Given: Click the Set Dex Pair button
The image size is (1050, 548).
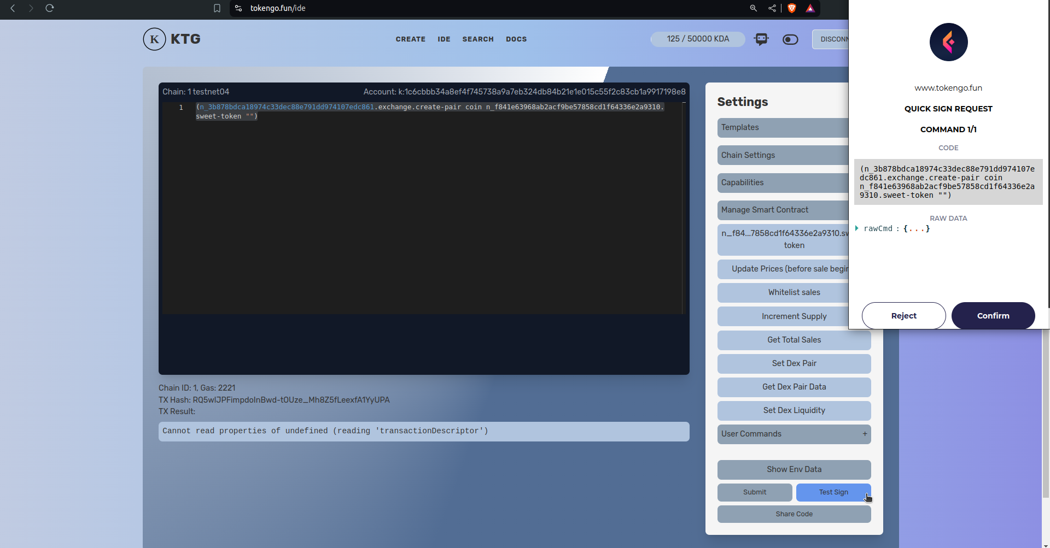Looking at the screenshot, I should pyautogui.click(x=794, y=363).
